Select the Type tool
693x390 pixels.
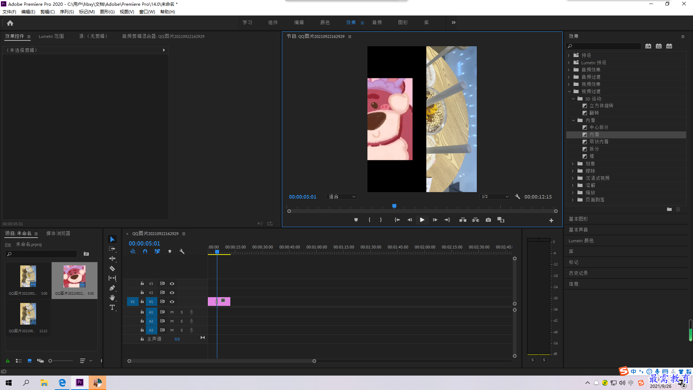[112, 307]
